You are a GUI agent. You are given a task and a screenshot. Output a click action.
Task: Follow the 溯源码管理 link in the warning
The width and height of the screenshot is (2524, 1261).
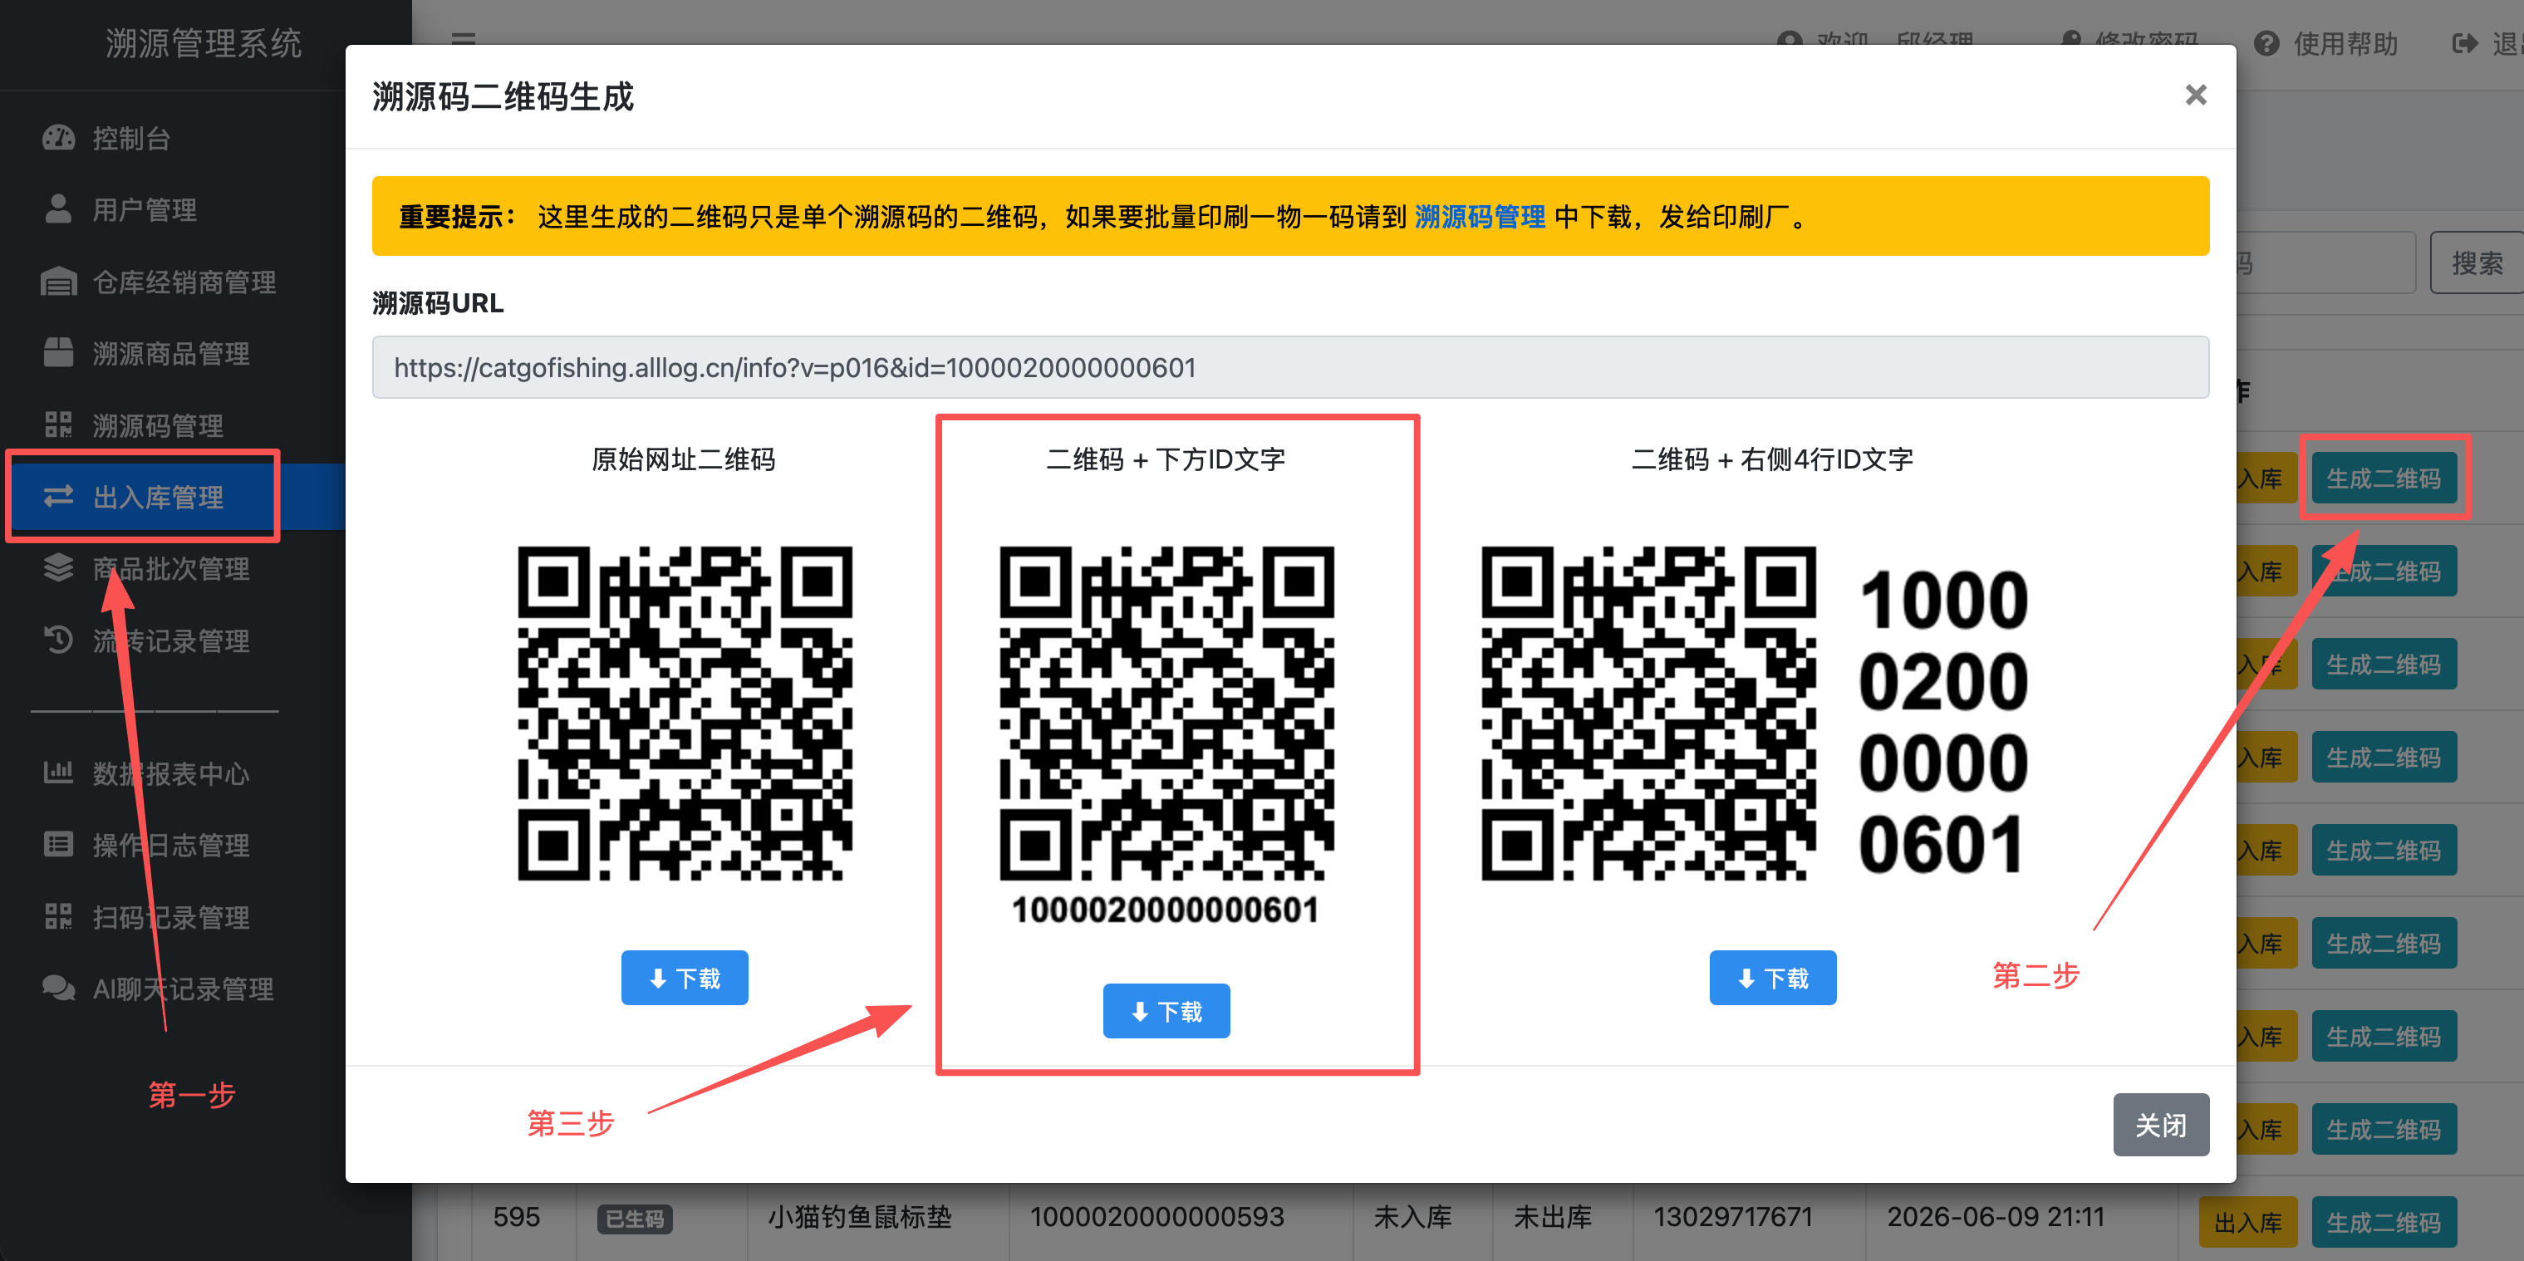click(1480, 217)
